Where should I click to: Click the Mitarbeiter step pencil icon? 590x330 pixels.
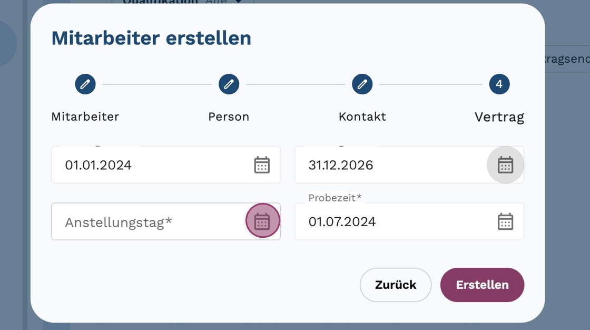[x=85, y=84]
